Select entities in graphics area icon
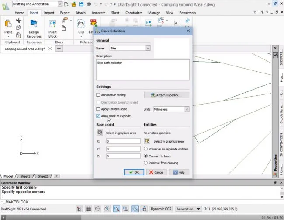The height and width of the screenshot is (220, 284). 147,141
